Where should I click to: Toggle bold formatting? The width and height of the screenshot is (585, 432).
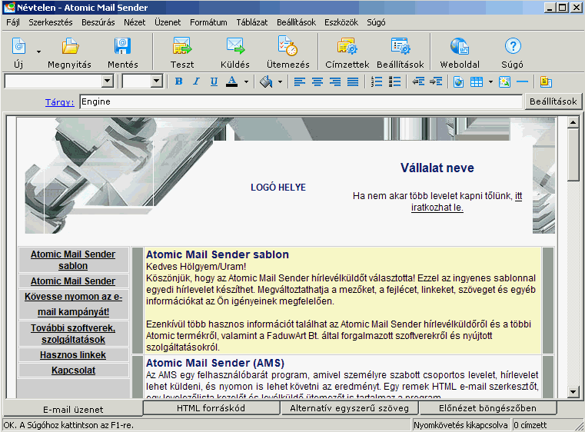178,81
